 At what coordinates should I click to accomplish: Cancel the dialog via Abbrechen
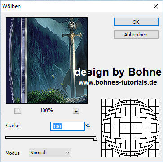(136, 35)
